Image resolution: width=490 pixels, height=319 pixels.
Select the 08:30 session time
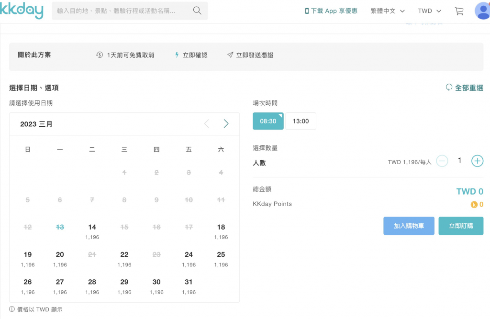point(268,121)
